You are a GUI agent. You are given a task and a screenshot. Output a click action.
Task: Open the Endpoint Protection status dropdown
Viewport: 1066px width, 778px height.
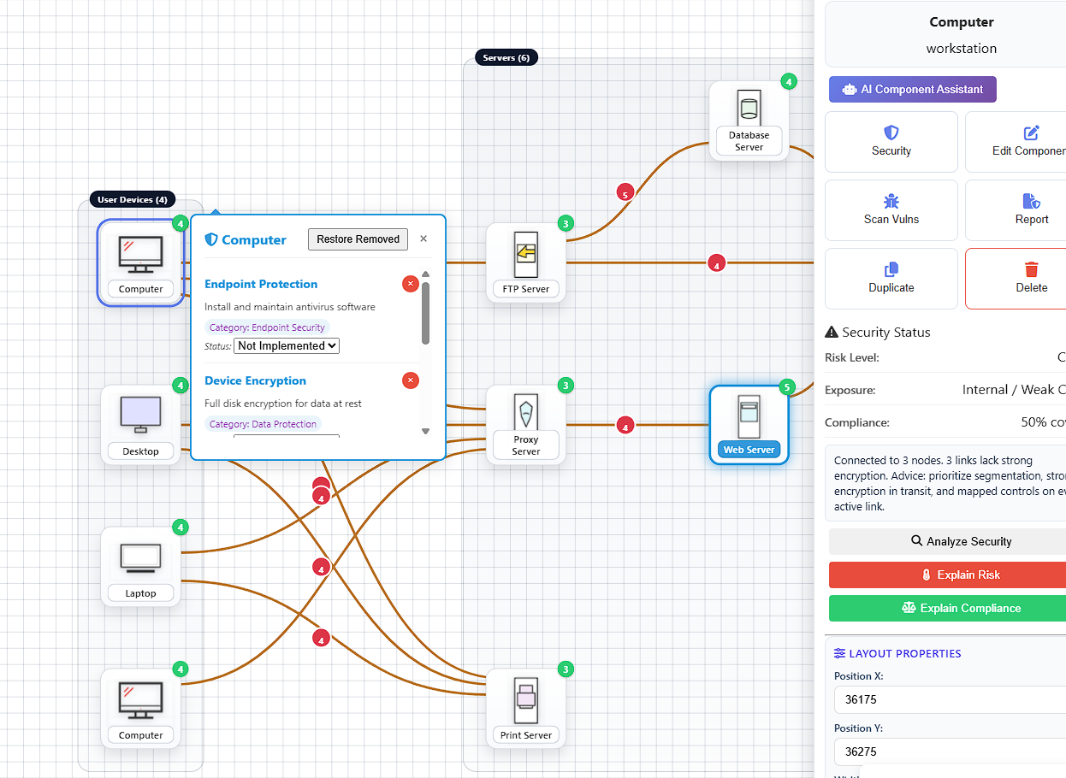coord(287,346)
